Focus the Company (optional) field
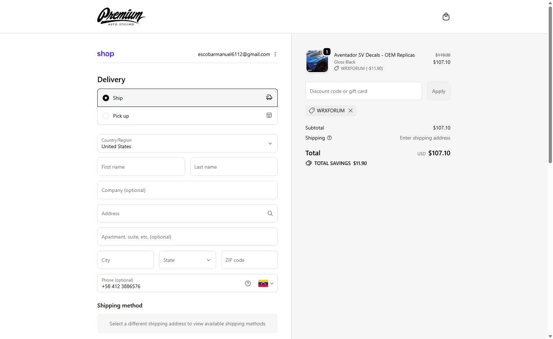553x339 pixels. click(x=187, y=190)
